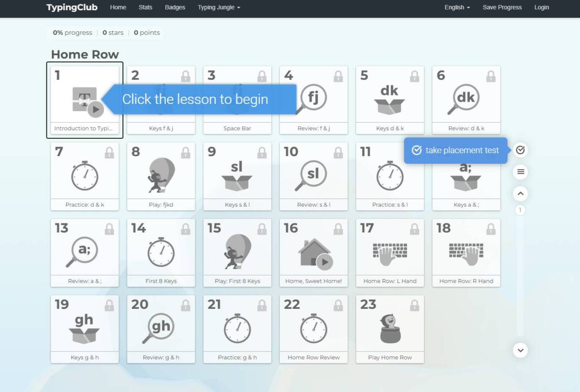Click the TypingClub logo

72,7
